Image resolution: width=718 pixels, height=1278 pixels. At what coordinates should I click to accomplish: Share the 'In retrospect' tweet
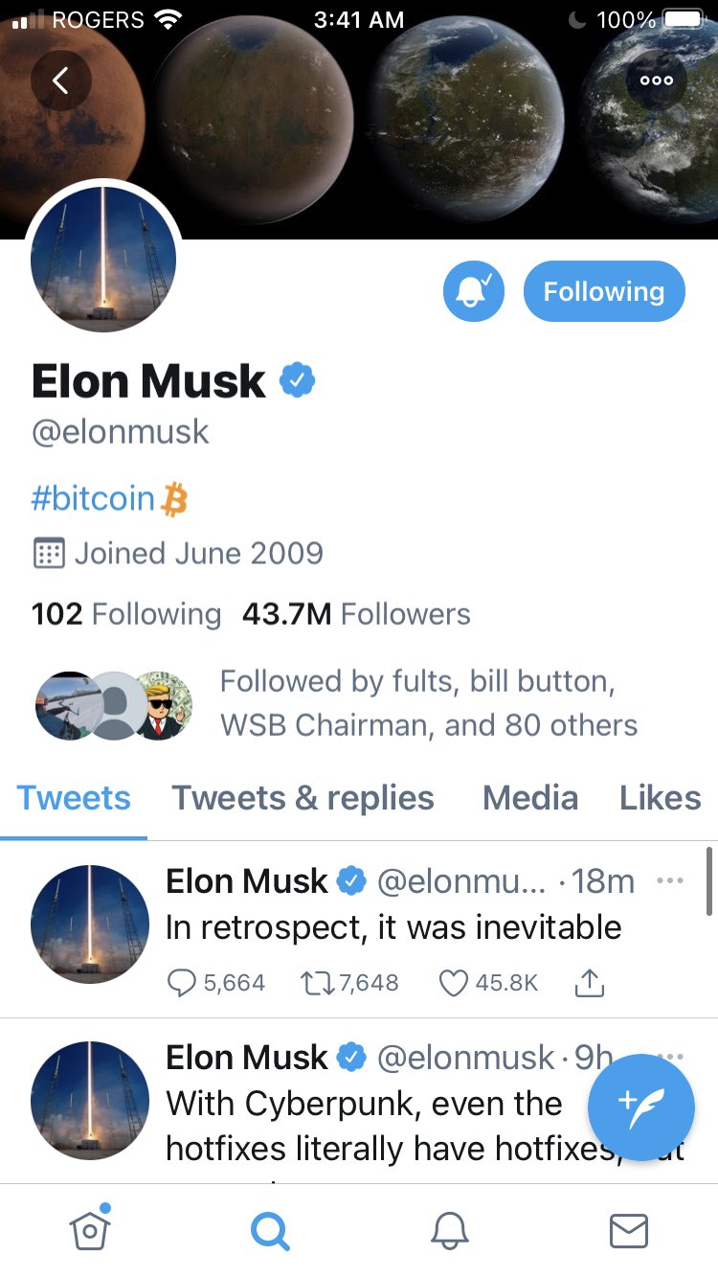[x=590, y=983]
